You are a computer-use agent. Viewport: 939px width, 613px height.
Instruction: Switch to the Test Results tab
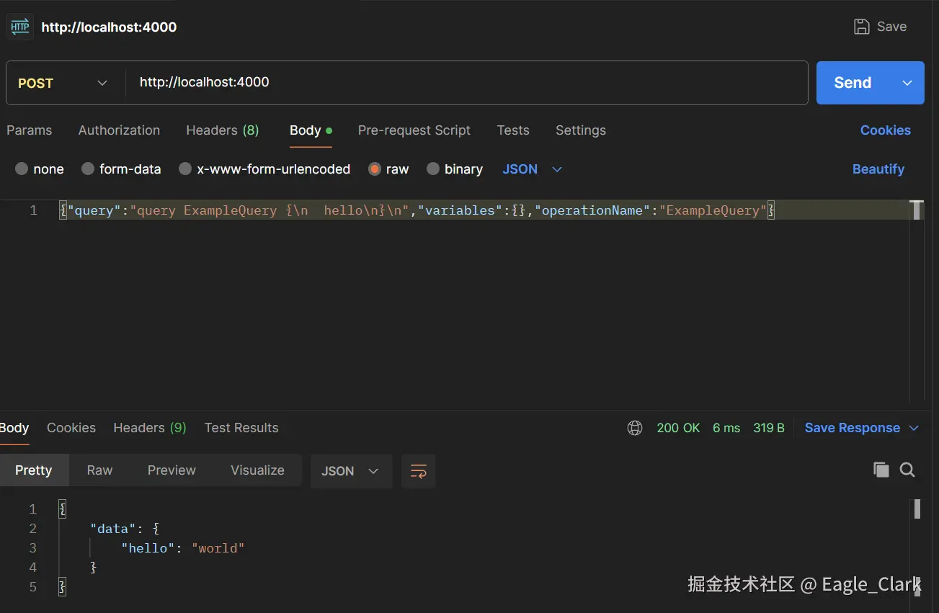click(241, 428)
